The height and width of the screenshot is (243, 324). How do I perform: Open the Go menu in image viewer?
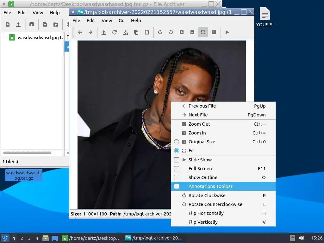121,21
